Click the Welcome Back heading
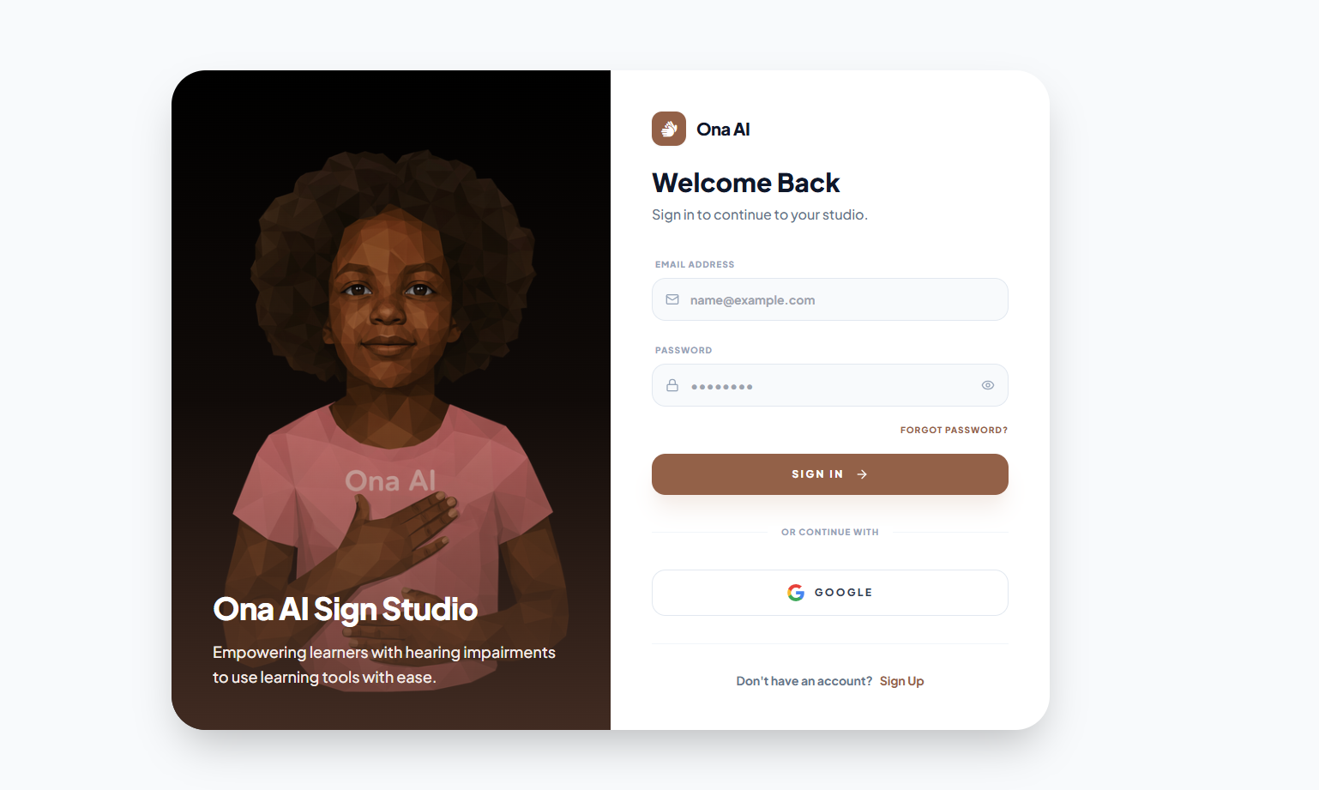This screenshot has height=790, width=1319. click(x=745, y=183)
